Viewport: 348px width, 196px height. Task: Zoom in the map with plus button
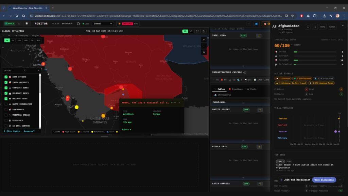[x=204, y=40]
